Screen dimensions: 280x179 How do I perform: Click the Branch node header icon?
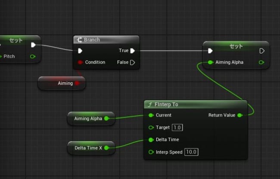coord(79,40)
